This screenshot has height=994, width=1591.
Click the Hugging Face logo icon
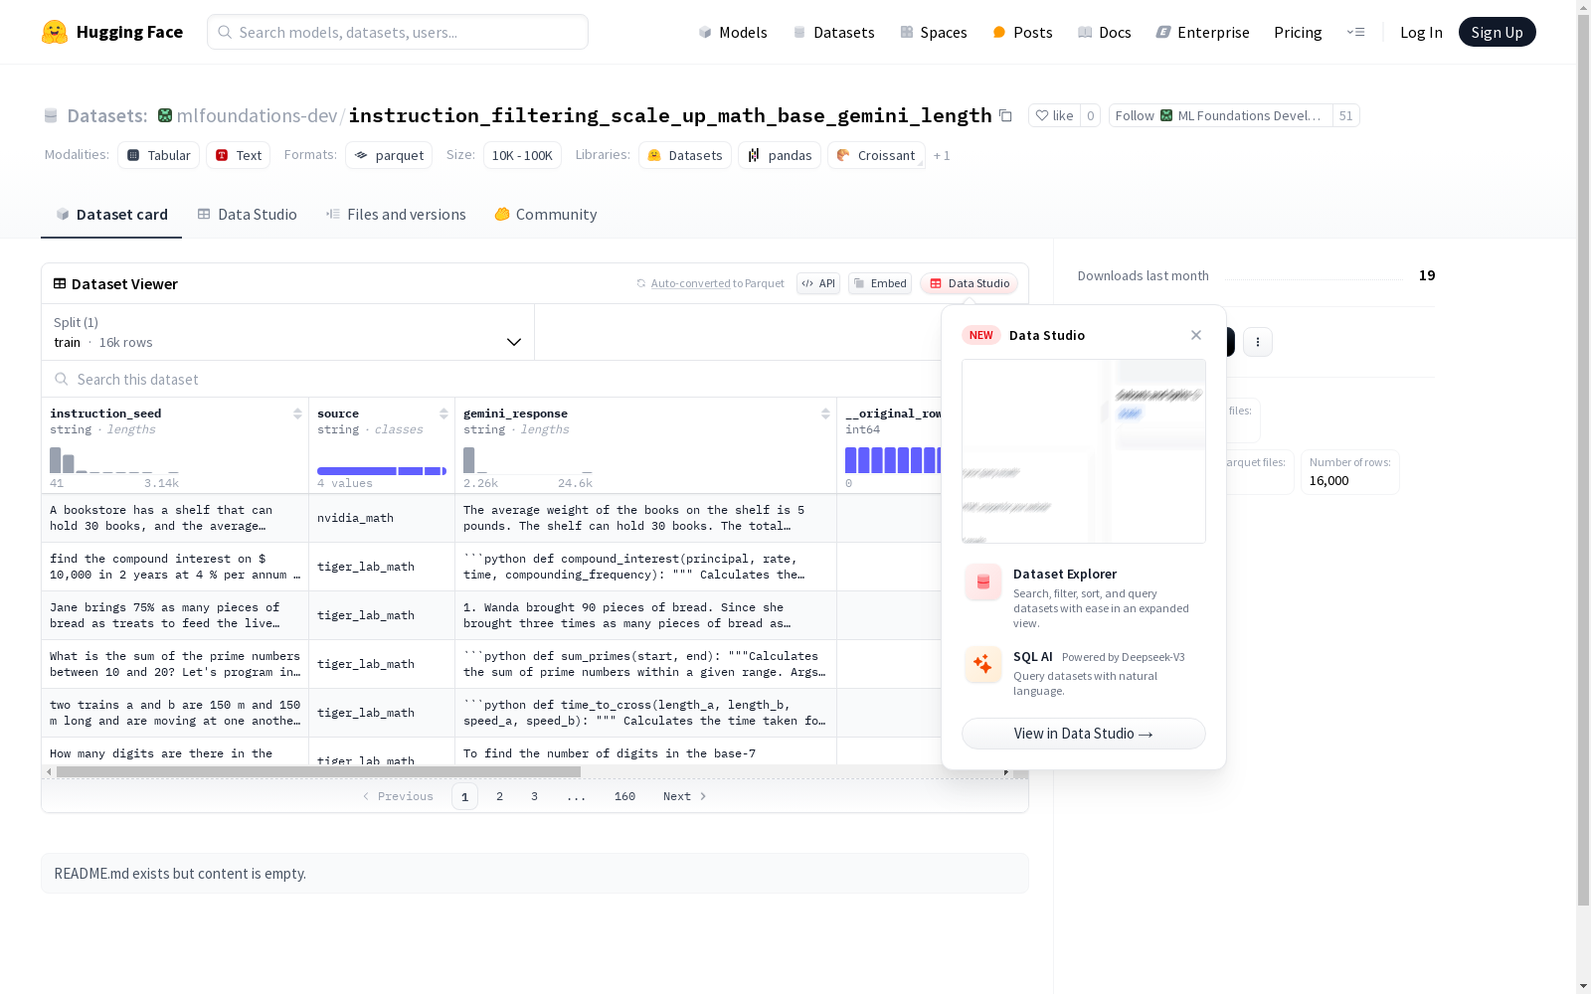55,32
